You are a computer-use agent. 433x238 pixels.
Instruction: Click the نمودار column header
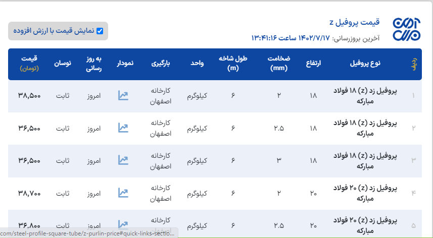125,64
